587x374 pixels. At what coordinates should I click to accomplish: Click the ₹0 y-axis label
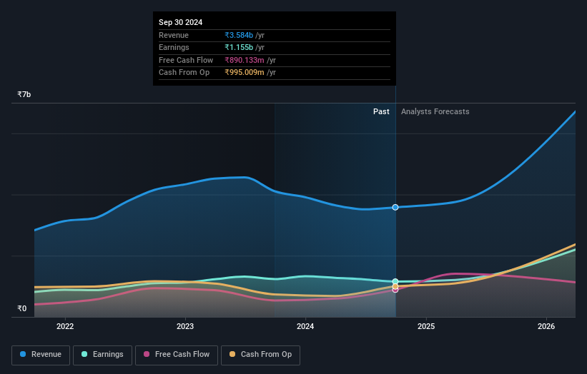click(22, 308)
